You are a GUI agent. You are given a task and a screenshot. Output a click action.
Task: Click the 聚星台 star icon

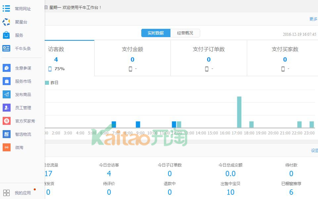6,22
